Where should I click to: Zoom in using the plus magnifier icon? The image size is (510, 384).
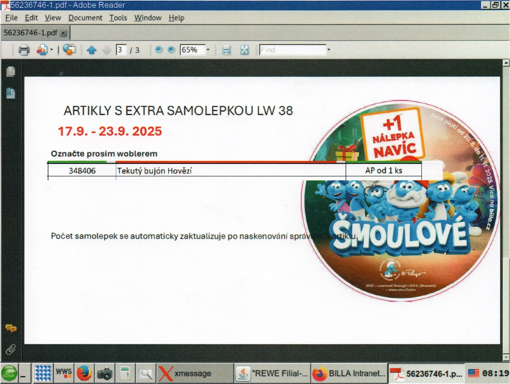coord(170,50)
